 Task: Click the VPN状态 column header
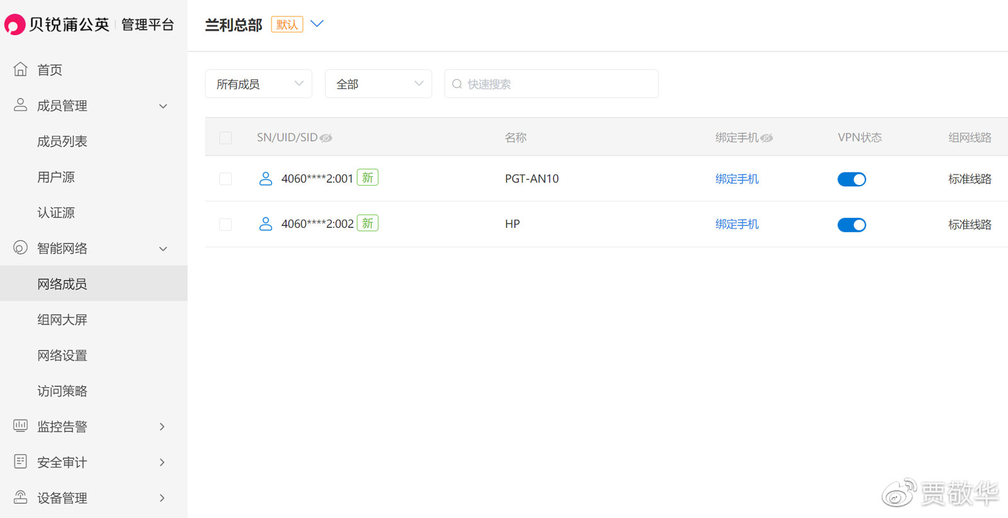tap(859, 138)
